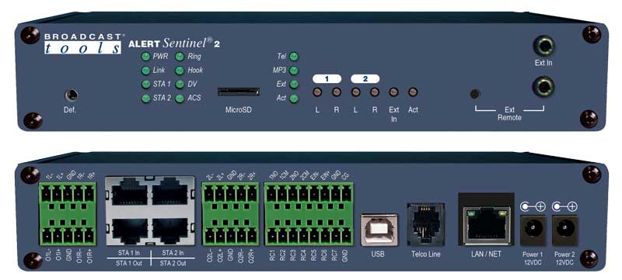Click the RC4 screw terminal
622x280 pixels.
304,236
